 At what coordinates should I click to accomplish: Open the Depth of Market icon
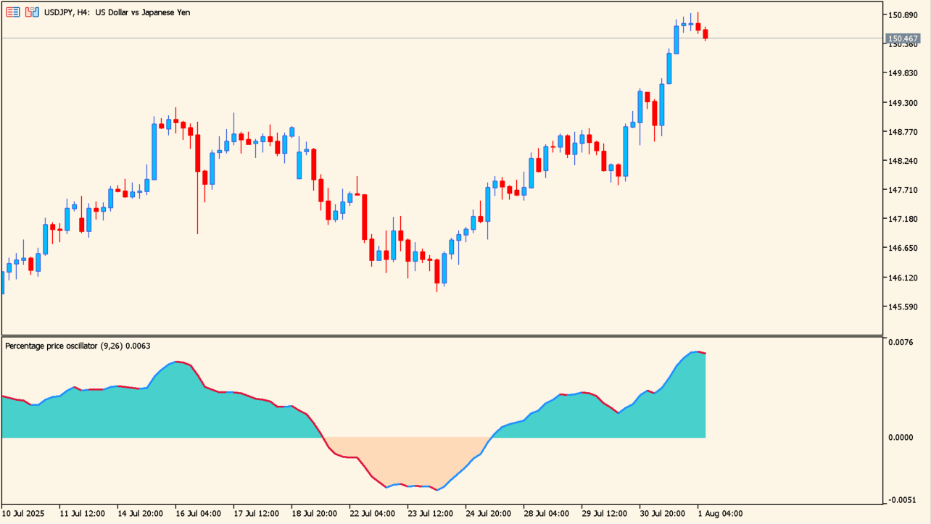click(x=13, y=12)
